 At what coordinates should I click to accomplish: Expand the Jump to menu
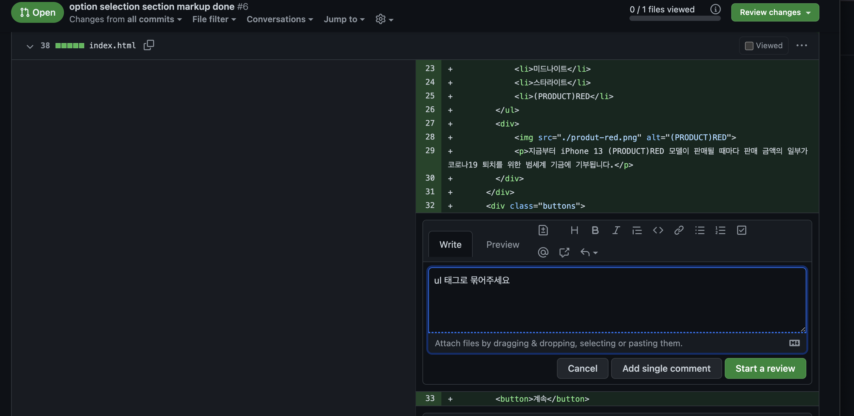click(x=344, y=19)
